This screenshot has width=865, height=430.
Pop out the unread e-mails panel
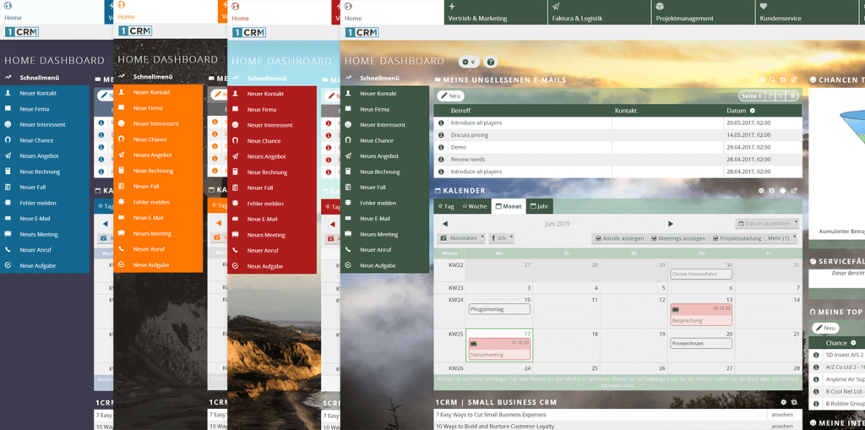[794, 80]
